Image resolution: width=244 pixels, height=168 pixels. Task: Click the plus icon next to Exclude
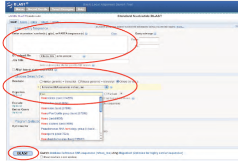click(122, 93)
